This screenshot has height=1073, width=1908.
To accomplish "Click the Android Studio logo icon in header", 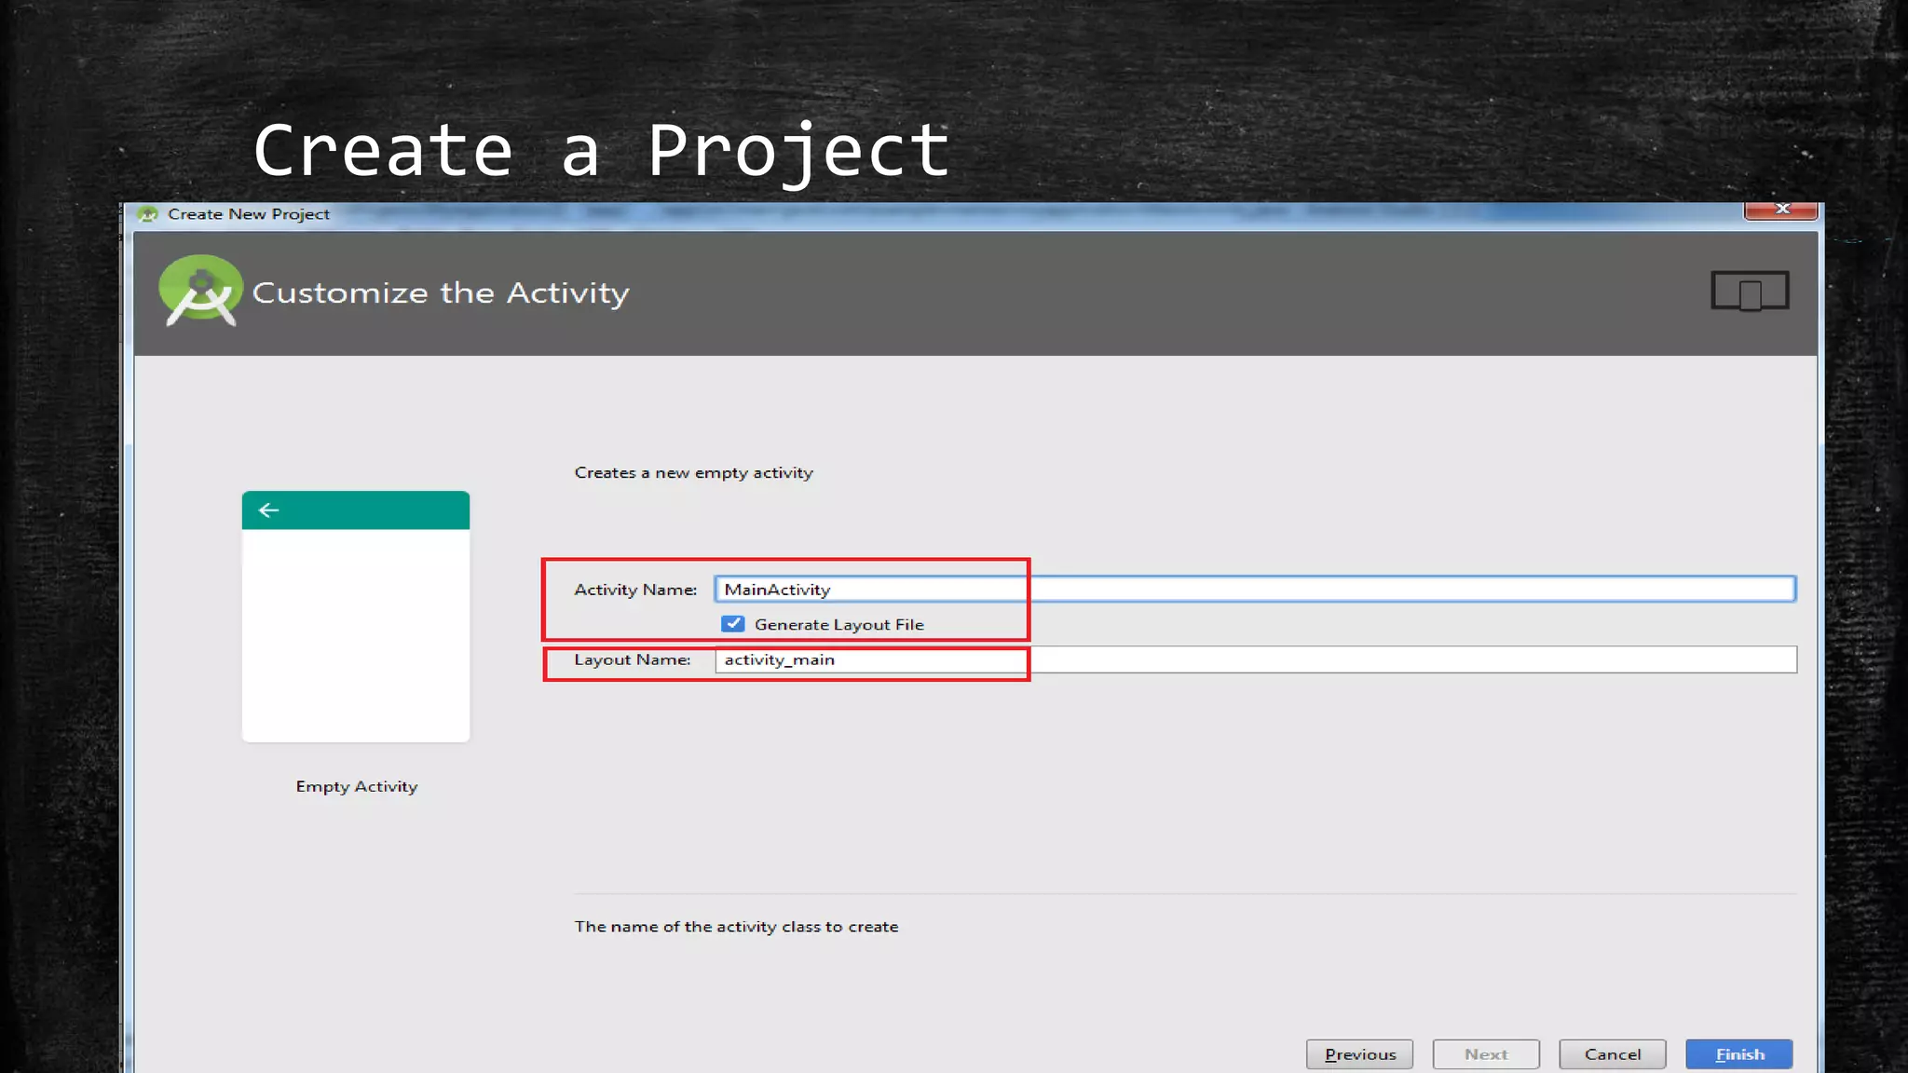I will coord(200,291).
